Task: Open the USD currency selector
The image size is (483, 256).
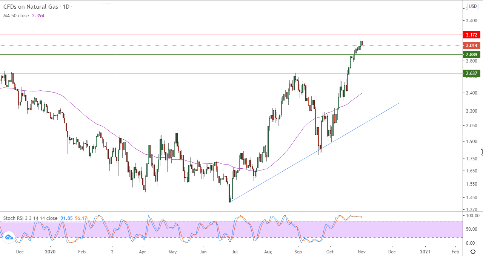Action: [473, 6]
